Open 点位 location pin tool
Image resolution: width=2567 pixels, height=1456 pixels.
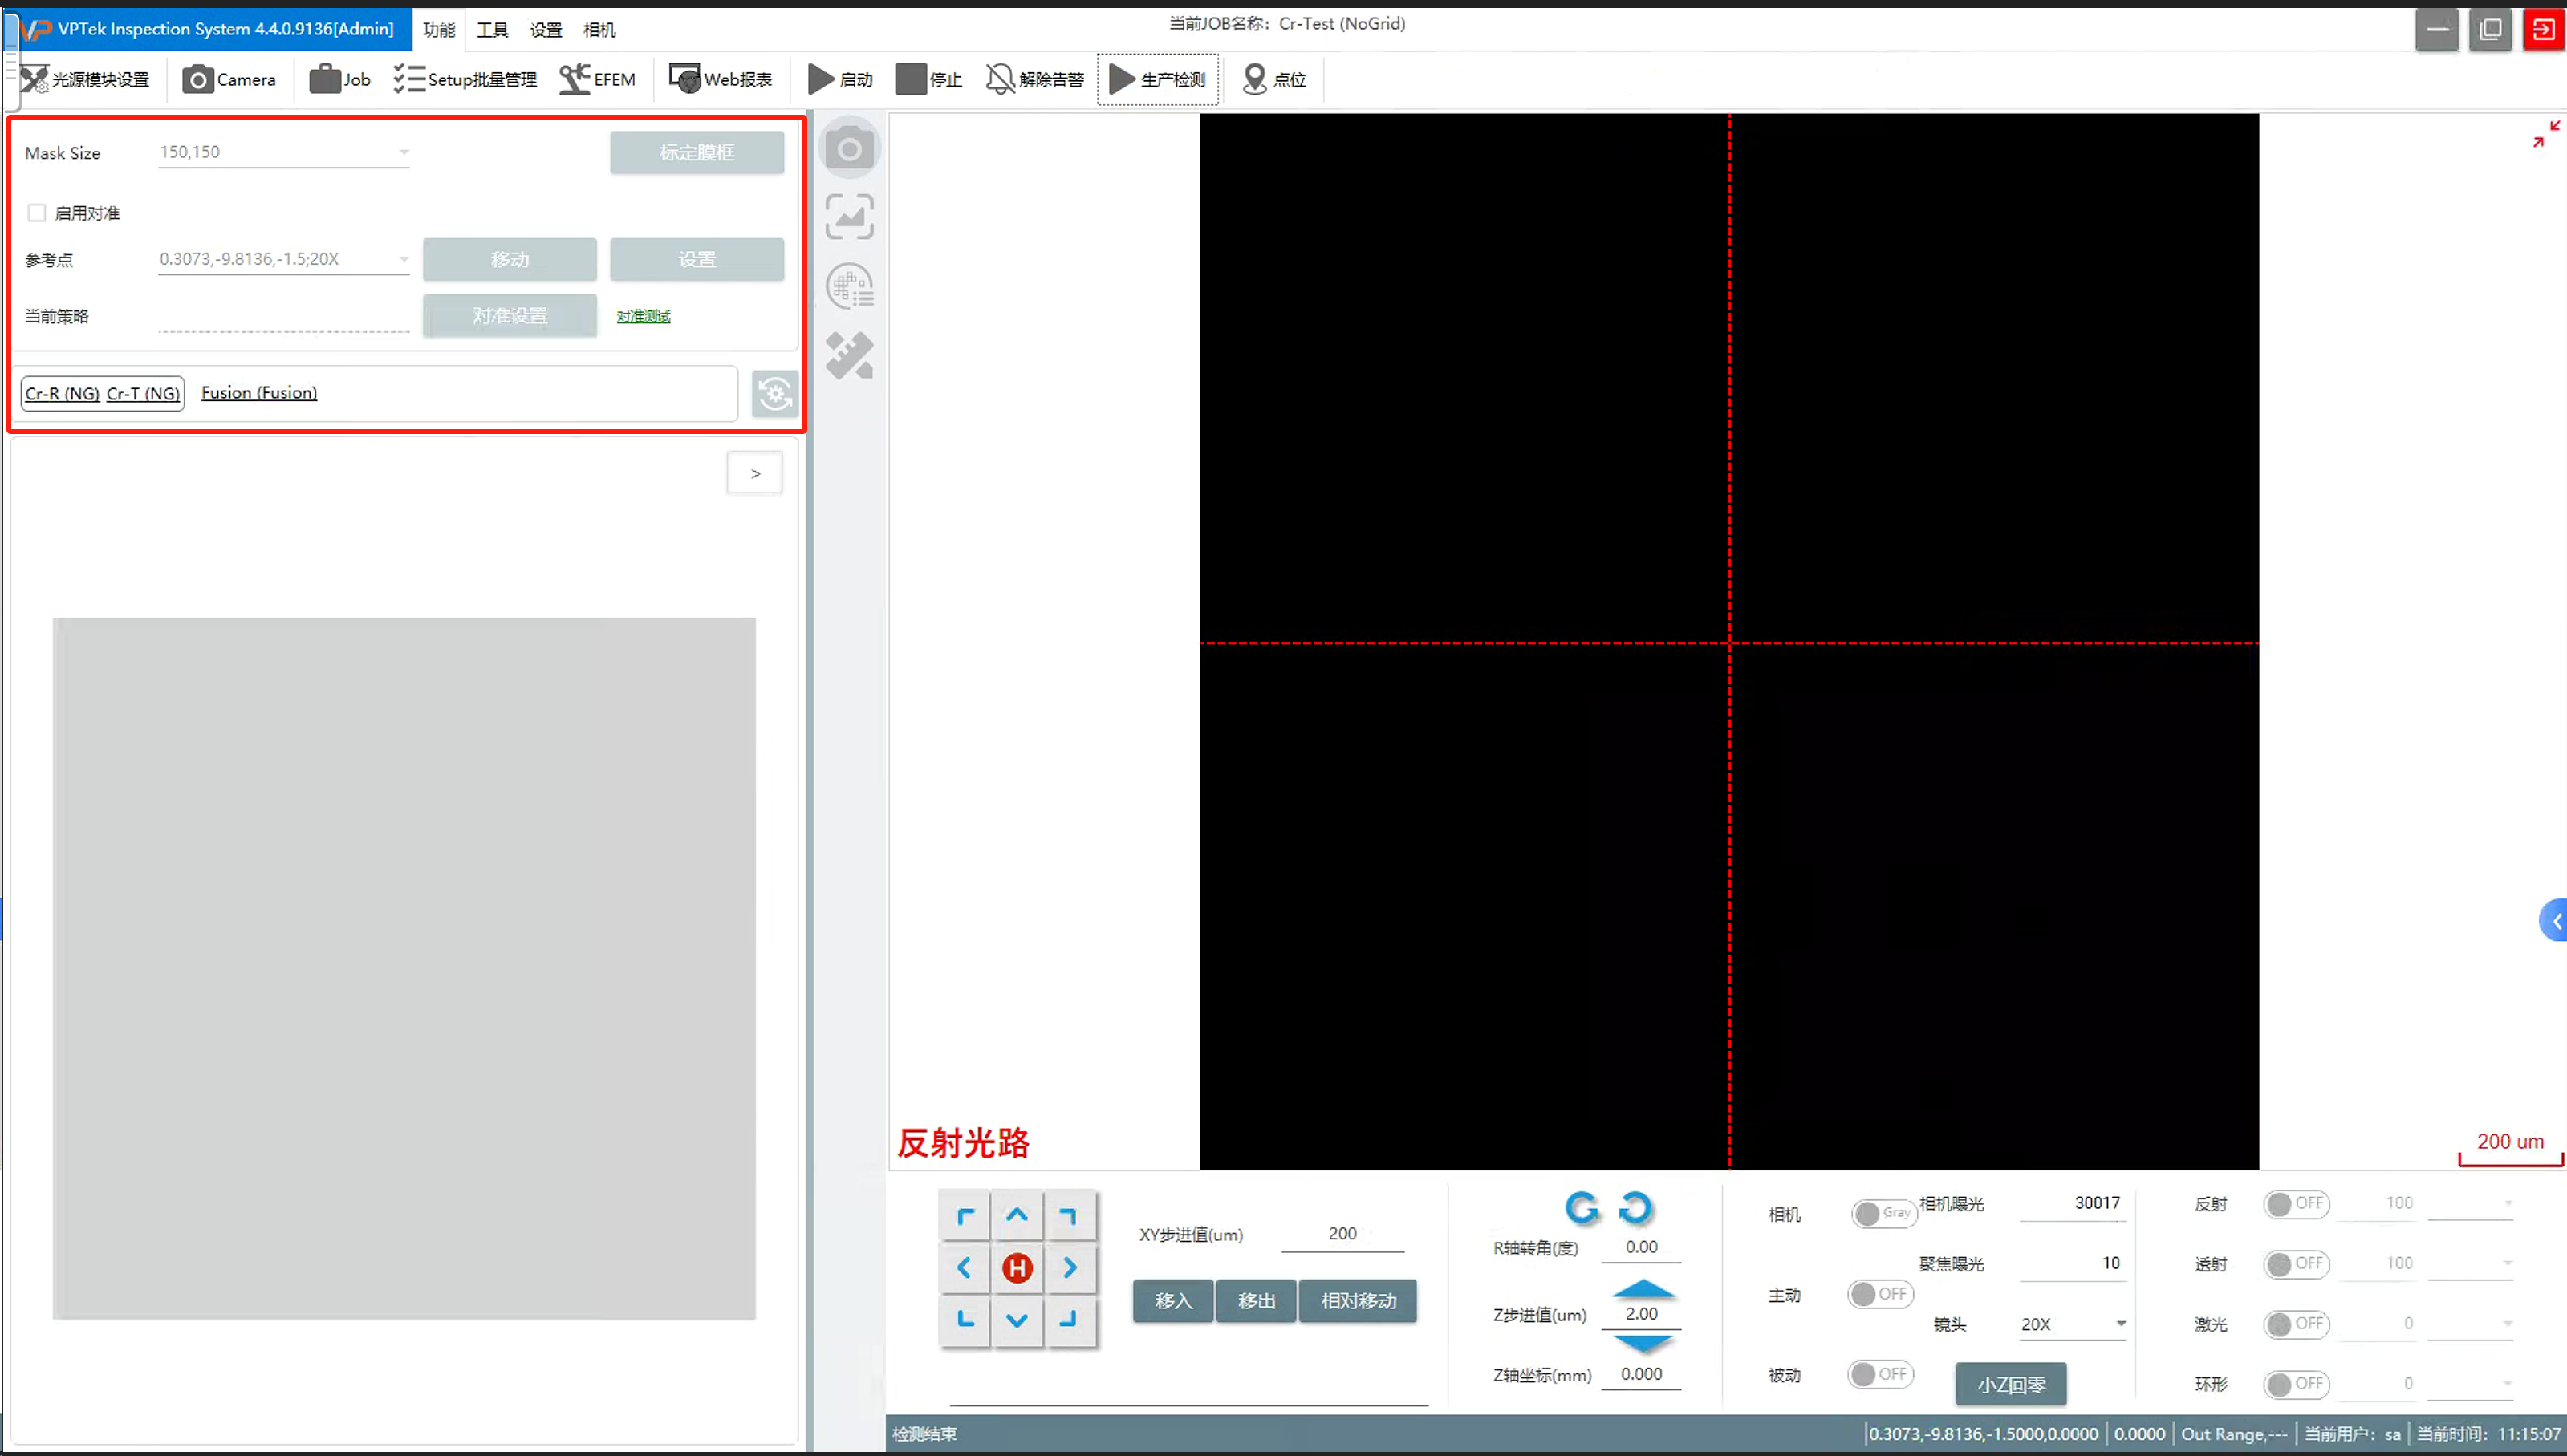1274,79
